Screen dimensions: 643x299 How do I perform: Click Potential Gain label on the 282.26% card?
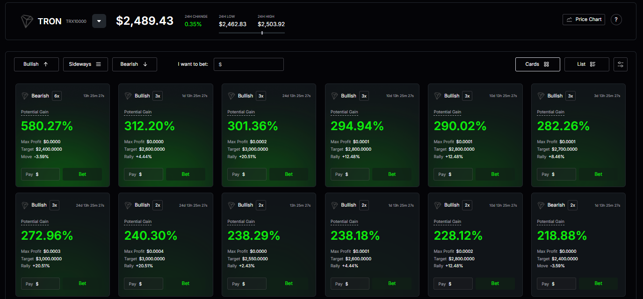coord(550,112)
